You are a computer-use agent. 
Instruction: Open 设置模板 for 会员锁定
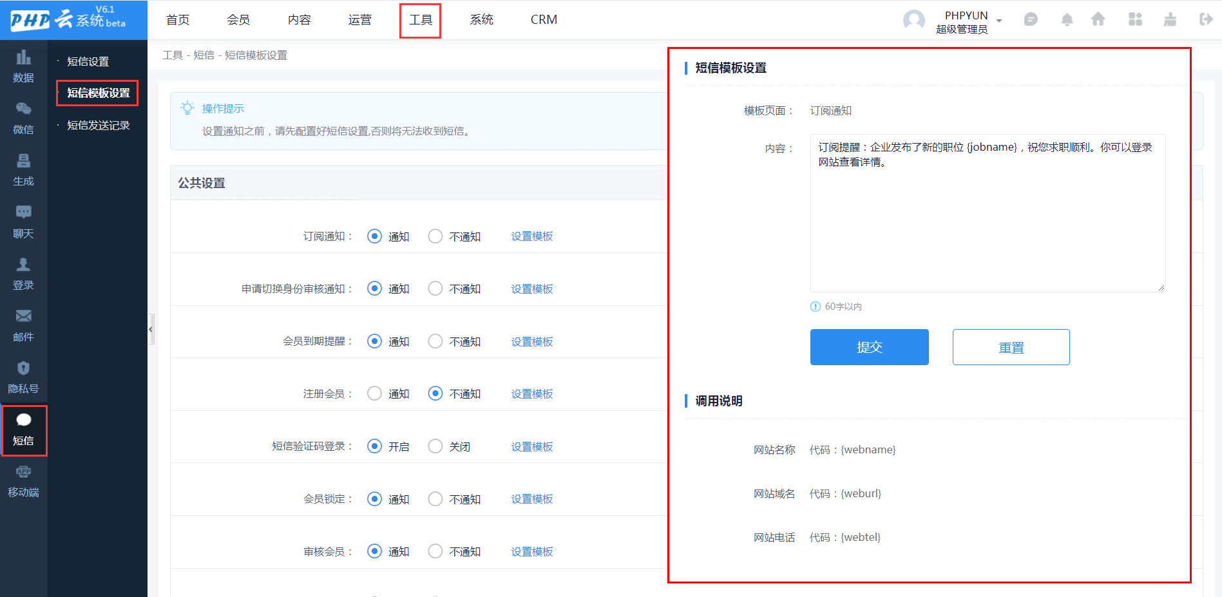tap(532, 499)
